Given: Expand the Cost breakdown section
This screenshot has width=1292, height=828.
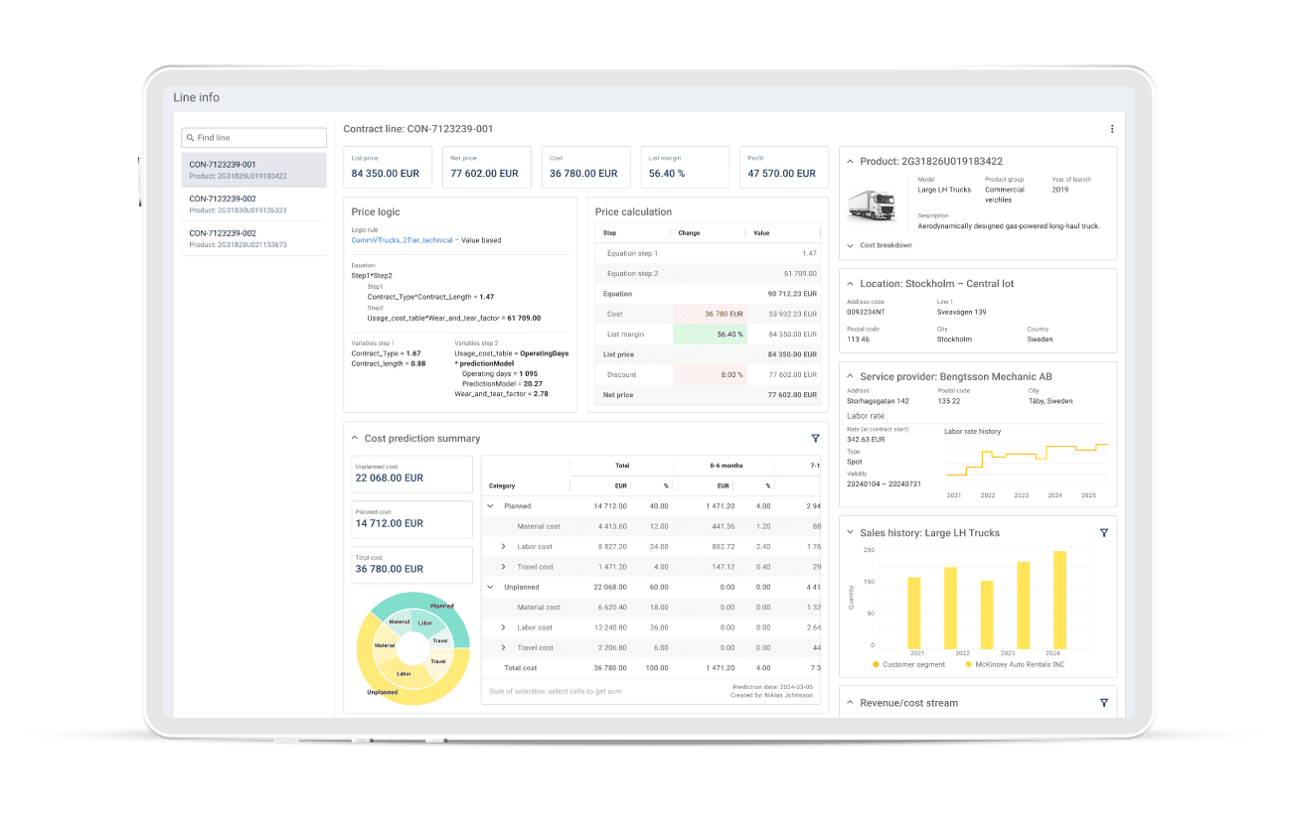Looking at the screenshot, I should coord(851,245).
